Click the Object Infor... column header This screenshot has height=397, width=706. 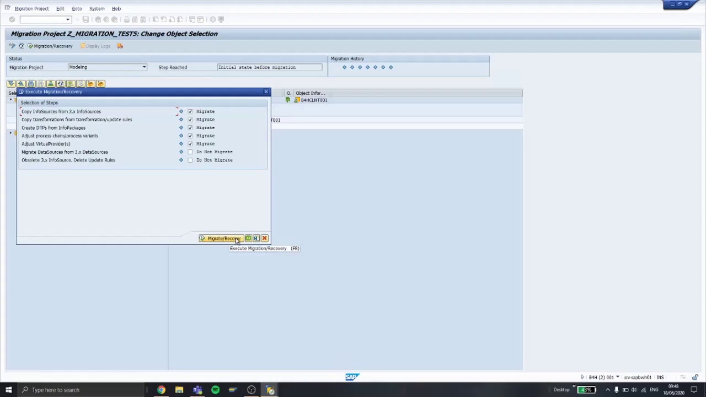pos(311,93)
